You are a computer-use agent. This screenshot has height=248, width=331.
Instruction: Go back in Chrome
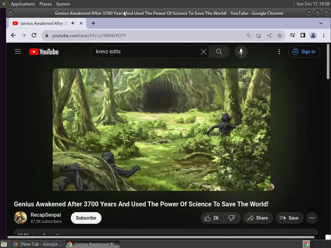[x=13, y=36]
